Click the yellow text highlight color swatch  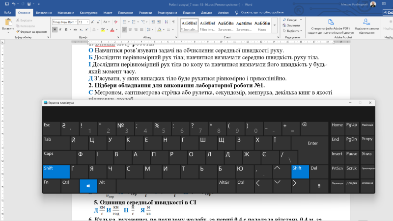click(x=103, y=29)
